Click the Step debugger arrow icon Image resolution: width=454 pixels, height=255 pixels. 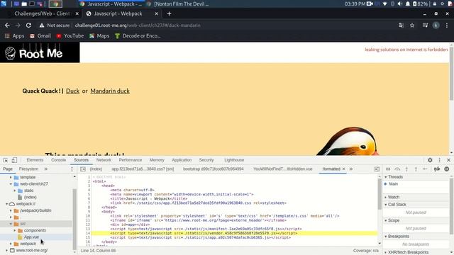click(425, 169)
